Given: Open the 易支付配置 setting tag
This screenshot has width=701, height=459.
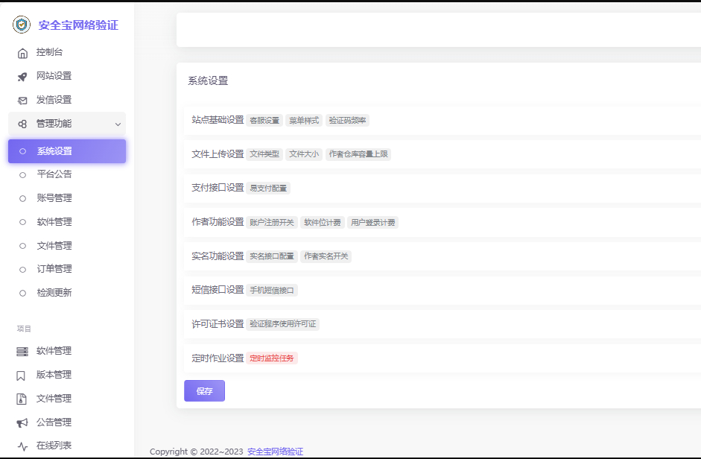Looking at the screenshot, I should [x=267, y=188].
